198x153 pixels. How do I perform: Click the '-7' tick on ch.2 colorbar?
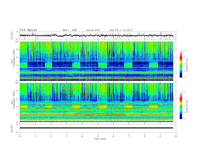point(184,119)
